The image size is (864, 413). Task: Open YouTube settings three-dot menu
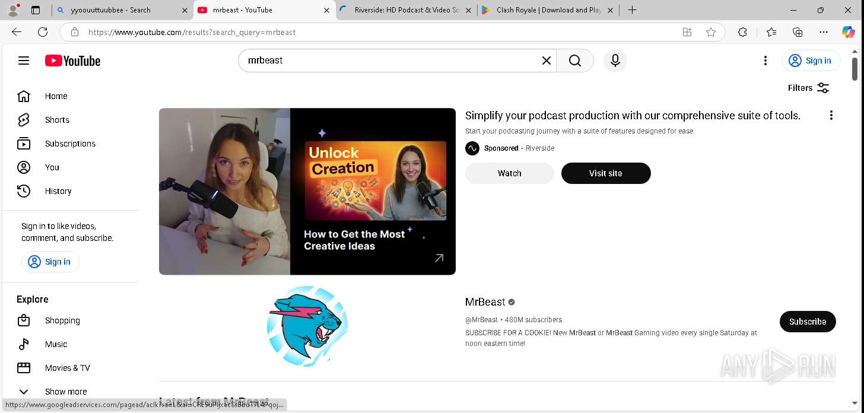pos(765,61)
